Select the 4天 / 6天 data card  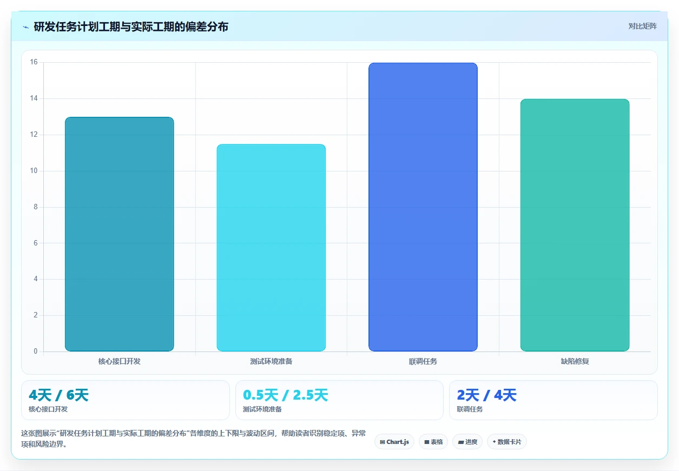(x=126, y=400)
